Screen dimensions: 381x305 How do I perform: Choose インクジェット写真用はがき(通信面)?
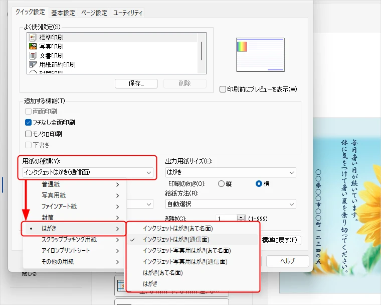click(x=193, y=262)
